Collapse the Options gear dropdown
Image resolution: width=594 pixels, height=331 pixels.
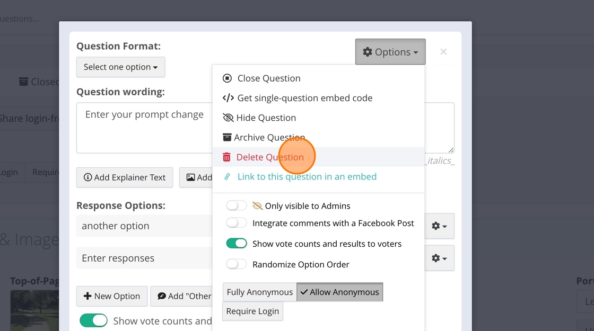click(x=390, y=52)
